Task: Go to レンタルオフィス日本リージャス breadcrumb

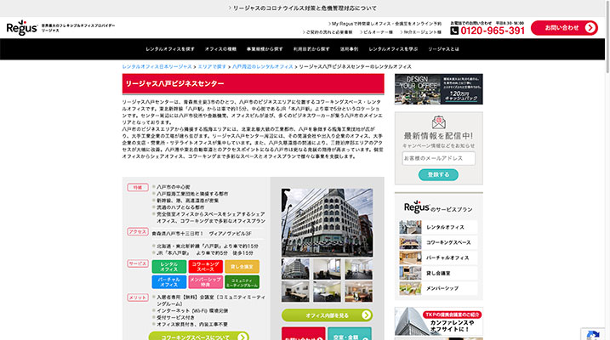Action: (157, 67)
